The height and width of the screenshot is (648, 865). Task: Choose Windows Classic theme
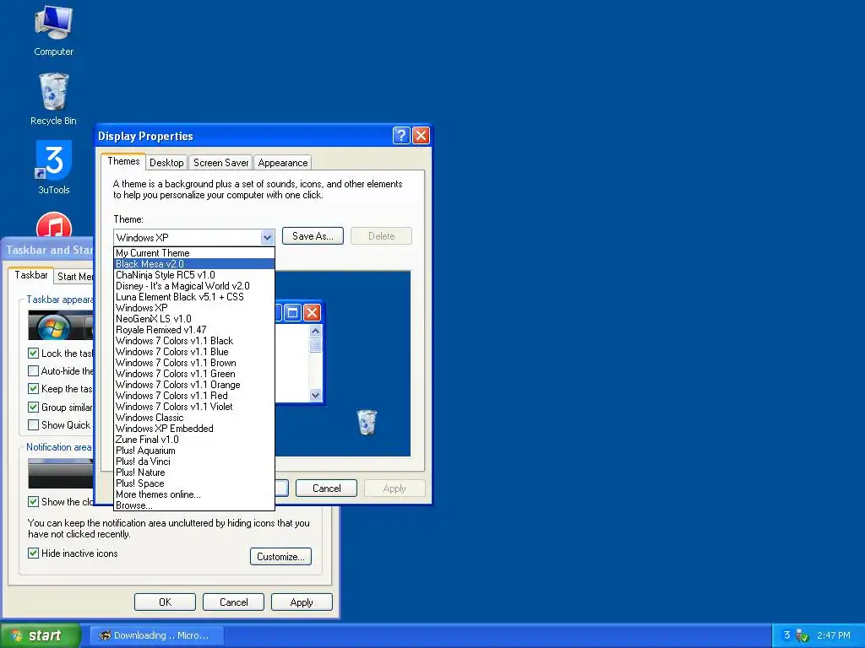194,418
